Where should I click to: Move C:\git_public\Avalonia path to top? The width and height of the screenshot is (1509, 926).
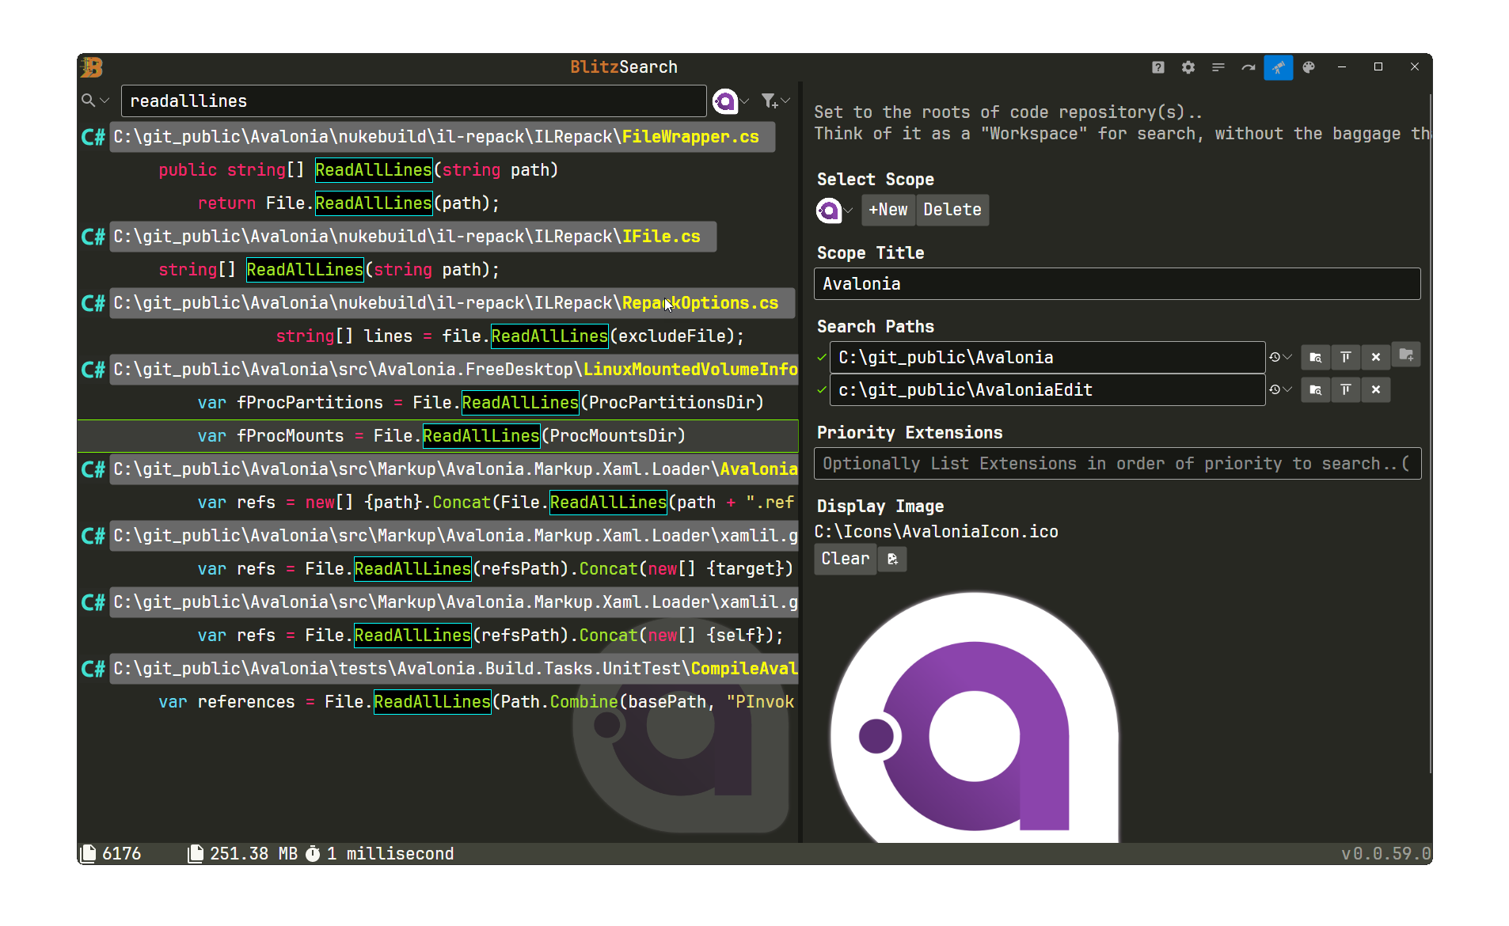[x=1346, y=358]
